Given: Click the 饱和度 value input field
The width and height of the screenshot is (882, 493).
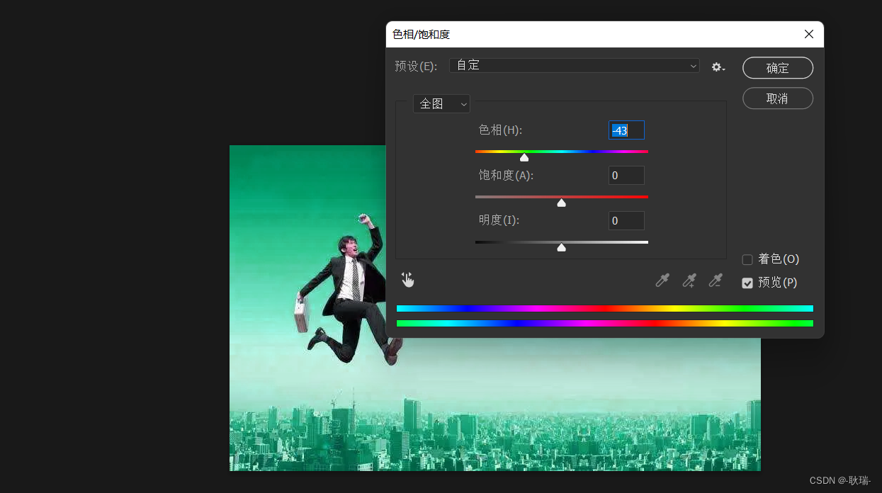Looking at the screenshot, I should [x=626, y=175].
